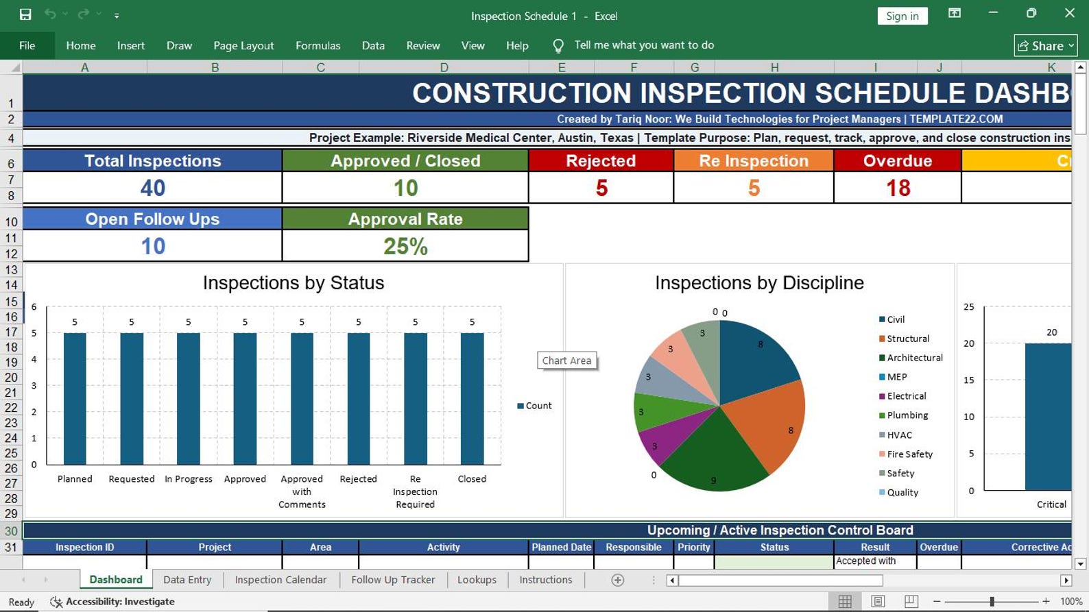Open the Review ribbon tab
This screenshot has width=1089, height=612.
click(x=423, y=45)
